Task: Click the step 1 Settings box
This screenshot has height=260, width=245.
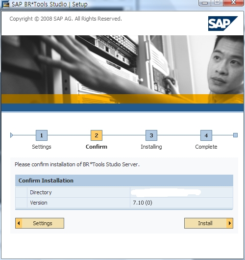Action: pos(42,135)
